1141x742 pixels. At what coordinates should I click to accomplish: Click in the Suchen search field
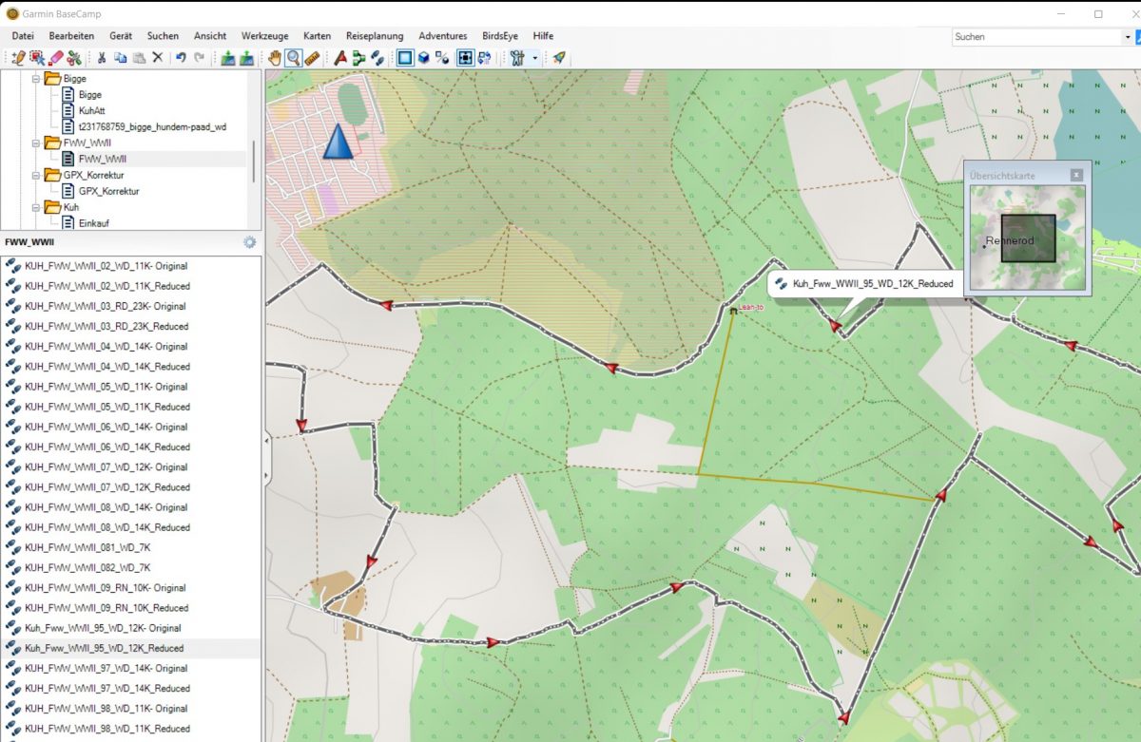click(x=1035, y=37)
